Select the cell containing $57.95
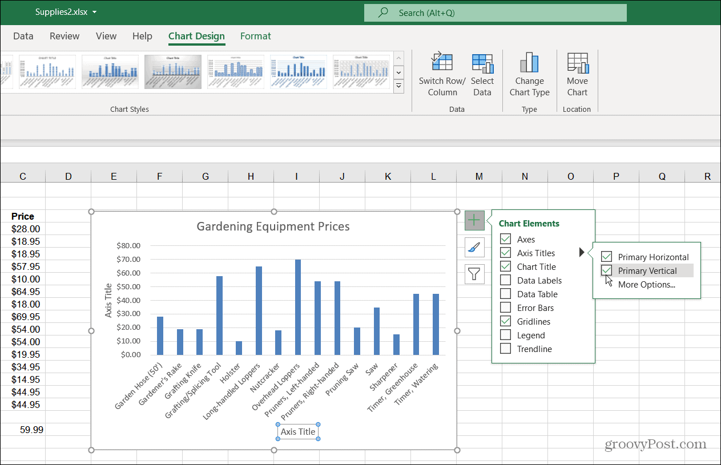721x465 pixels. pos(23,266)
